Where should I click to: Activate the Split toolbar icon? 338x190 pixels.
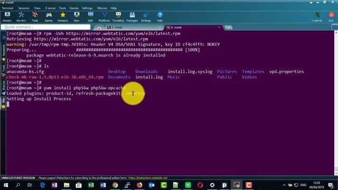tap(90, 17)
